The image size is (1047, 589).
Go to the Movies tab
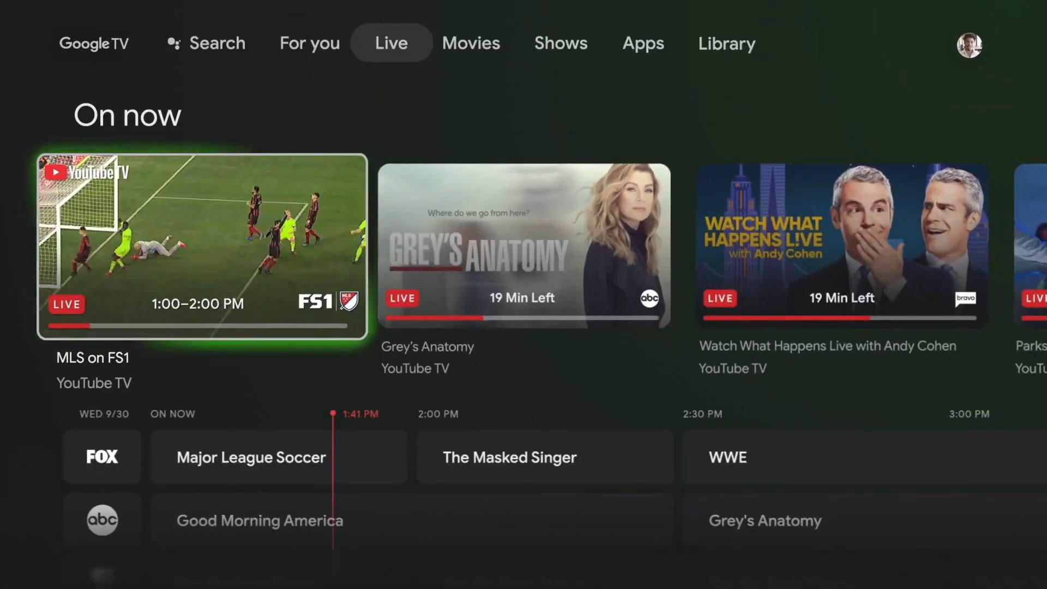point(471,43)
